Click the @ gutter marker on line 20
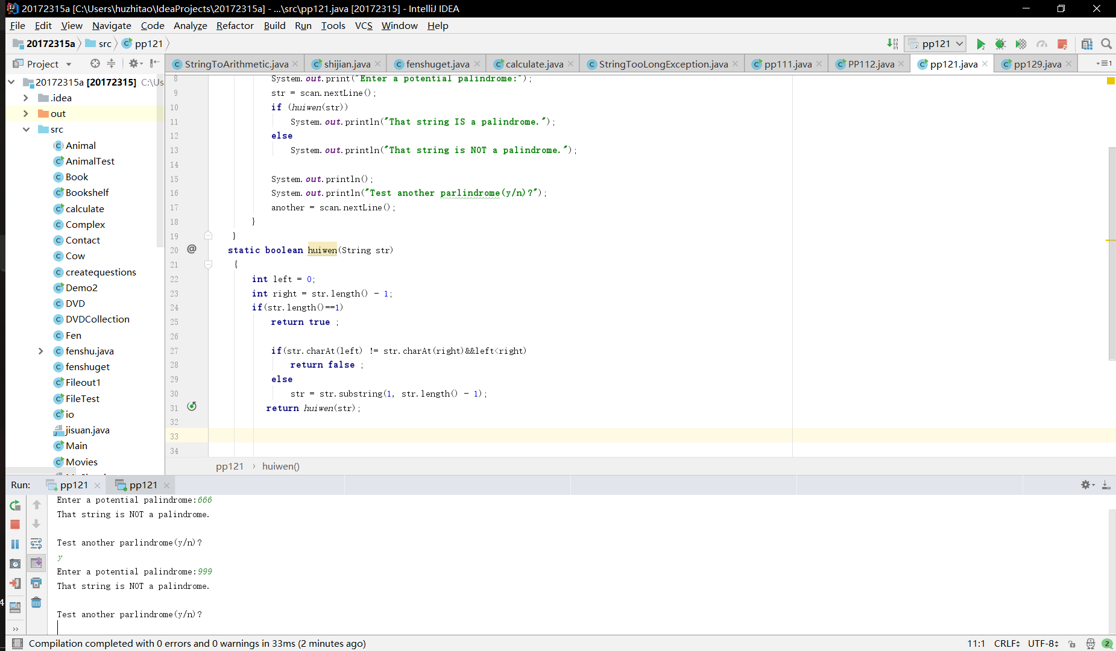Screen dimensions: 1116x651 pos(192,249)
